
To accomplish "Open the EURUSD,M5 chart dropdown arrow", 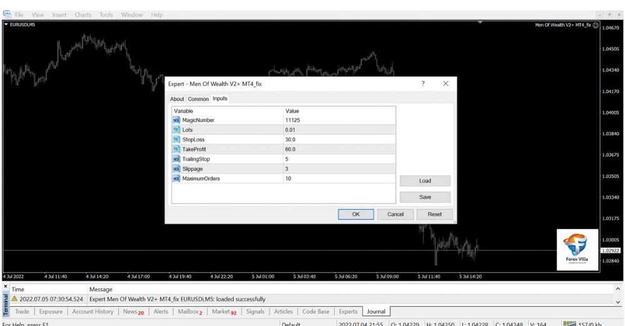I will (6, 24).
